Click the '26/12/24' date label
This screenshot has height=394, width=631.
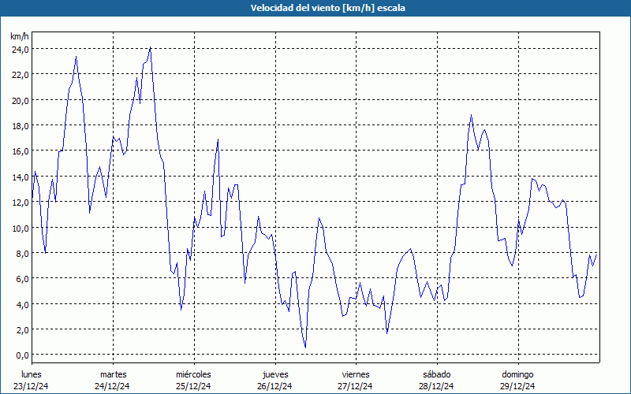click(x=274, y=386)
